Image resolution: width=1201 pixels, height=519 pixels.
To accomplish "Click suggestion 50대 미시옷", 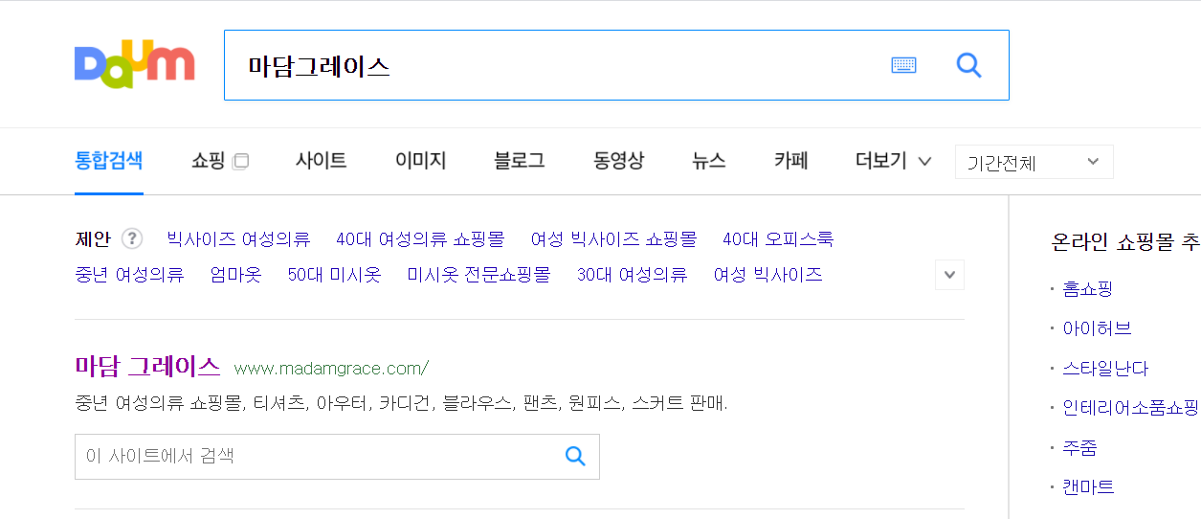I will 334,275.
